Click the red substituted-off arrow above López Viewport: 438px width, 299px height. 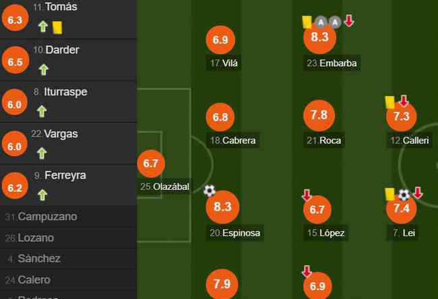tap(307, 195)
